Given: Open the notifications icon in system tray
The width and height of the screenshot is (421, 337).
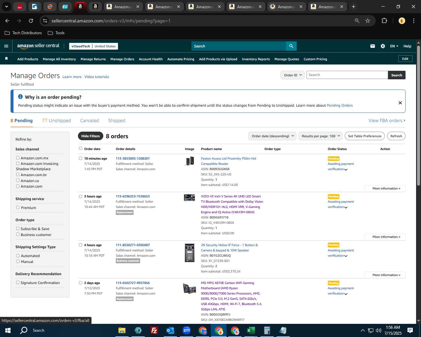Looking at the screenshot, I should point(410,330).
